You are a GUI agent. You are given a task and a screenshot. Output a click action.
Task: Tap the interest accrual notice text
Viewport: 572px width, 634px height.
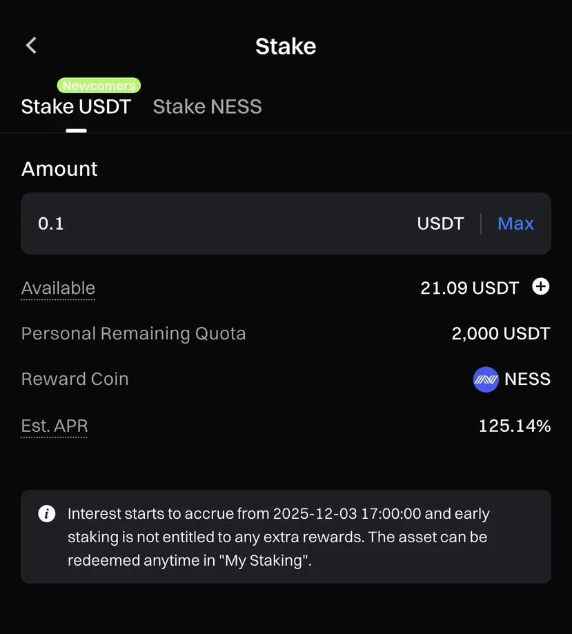click(x=278, y=537)
